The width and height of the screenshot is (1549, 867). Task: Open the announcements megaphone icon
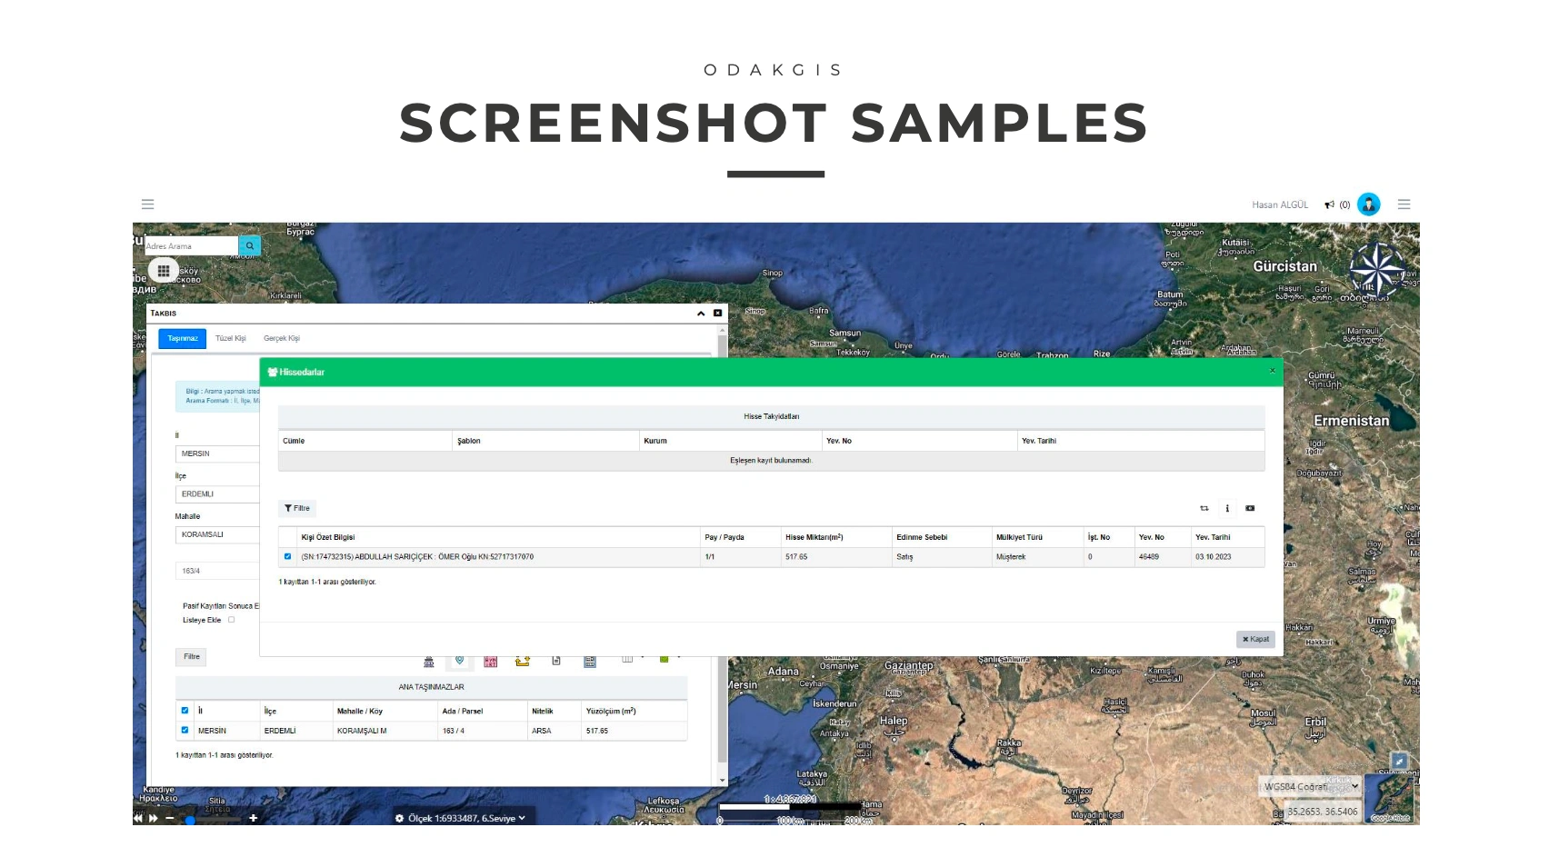(x=1329, y=205)
